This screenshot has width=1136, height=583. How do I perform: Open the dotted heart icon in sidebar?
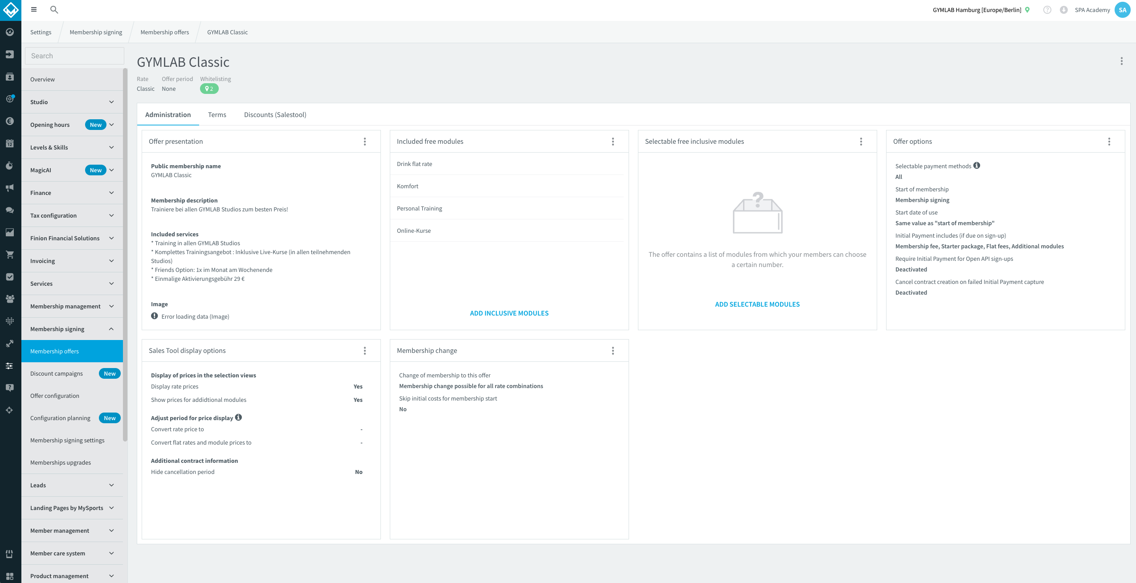[x=10, y=321]
